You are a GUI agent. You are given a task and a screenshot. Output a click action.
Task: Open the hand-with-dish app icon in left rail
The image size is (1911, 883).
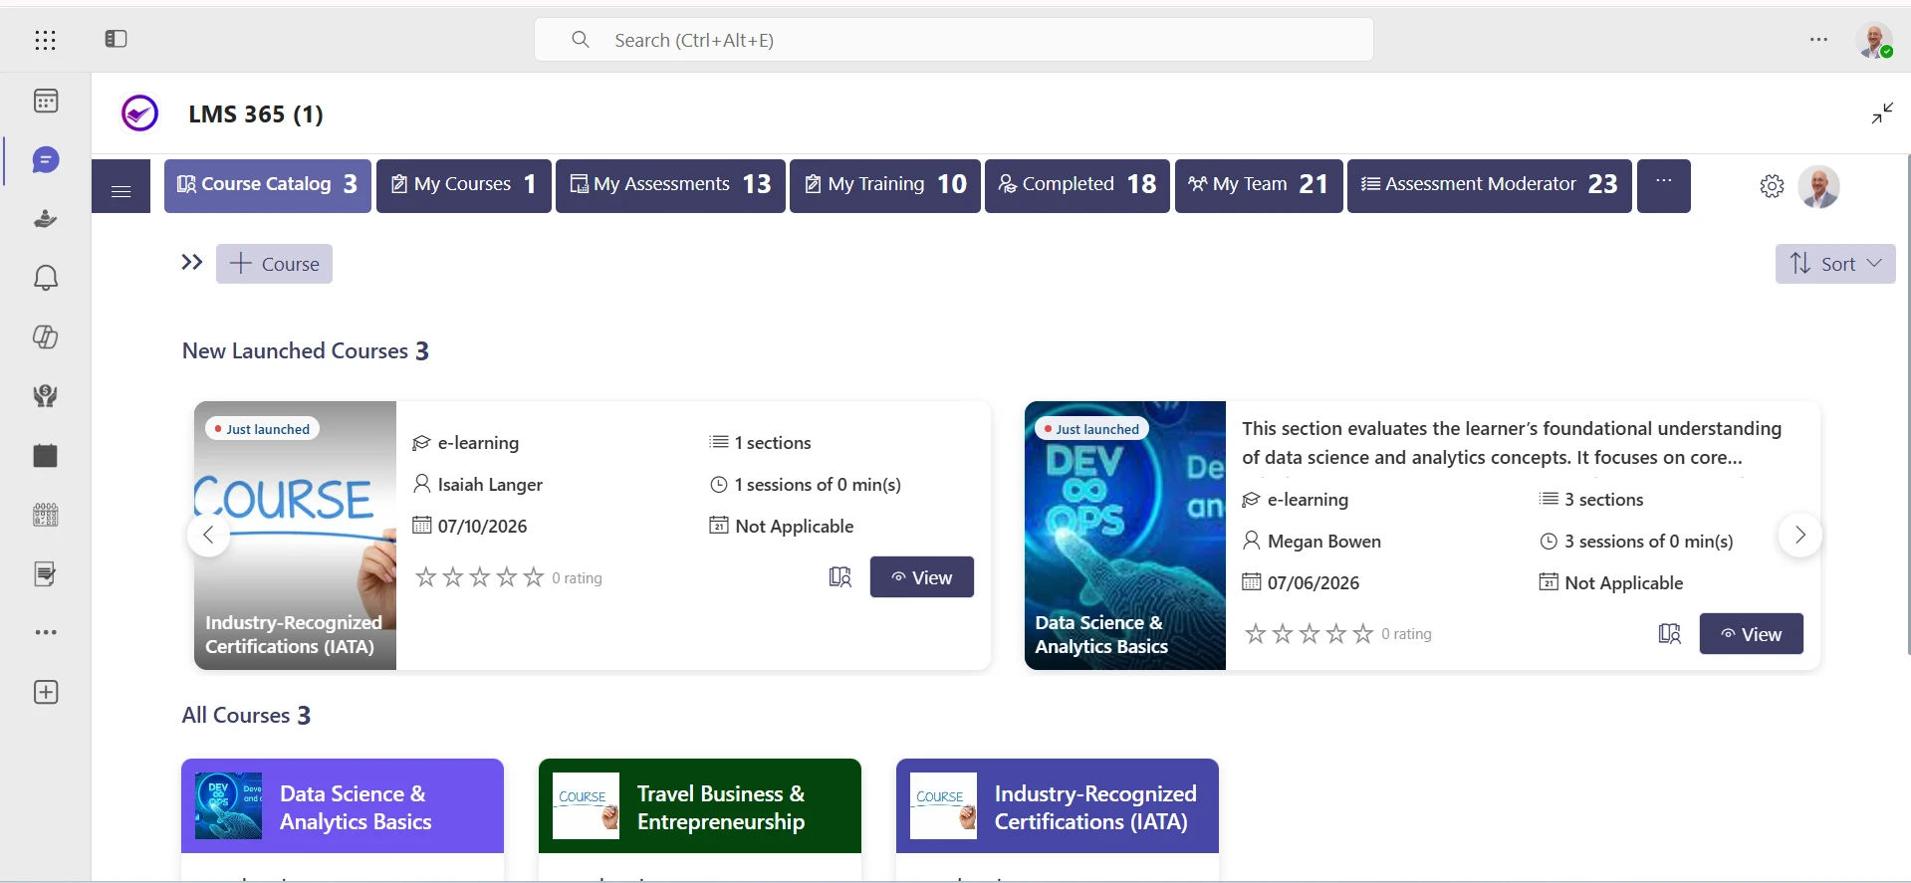[46, 219]
